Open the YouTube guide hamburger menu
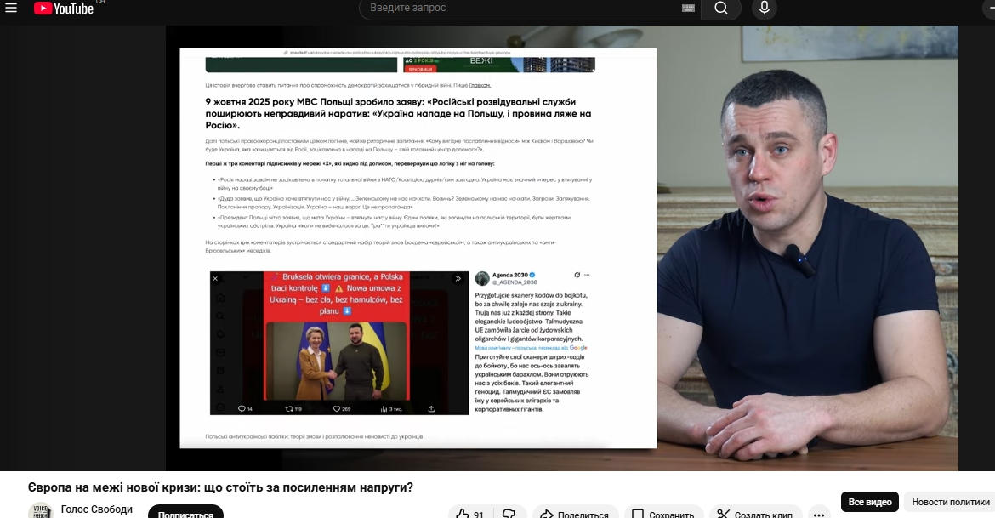The width and height of the screenshot is (995, 518). tap(11, 8)
